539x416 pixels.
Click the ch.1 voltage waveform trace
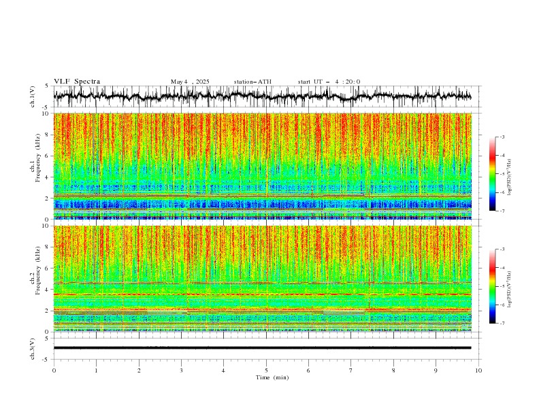tap(262, 97)
